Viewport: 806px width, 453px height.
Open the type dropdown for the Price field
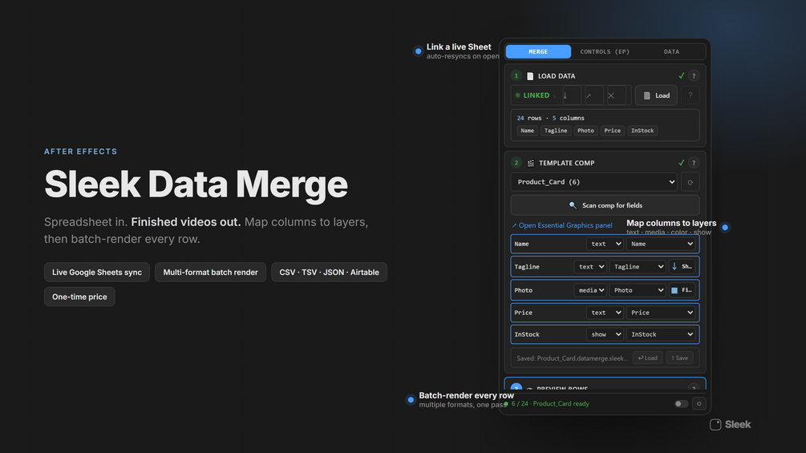click(605, 312)
